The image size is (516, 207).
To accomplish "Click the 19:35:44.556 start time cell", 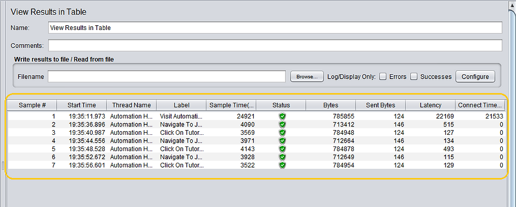I will coord(86,141).
